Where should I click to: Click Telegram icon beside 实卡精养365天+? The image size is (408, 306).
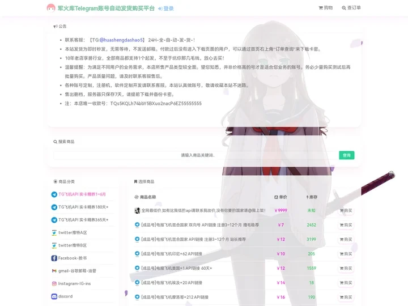click(54, 220)
